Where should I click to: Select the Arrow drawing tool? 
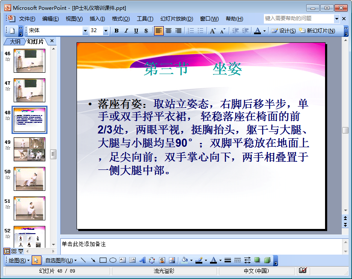[x=93, y=260]
